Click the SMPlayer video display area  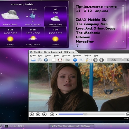click(x=79, y=87)
